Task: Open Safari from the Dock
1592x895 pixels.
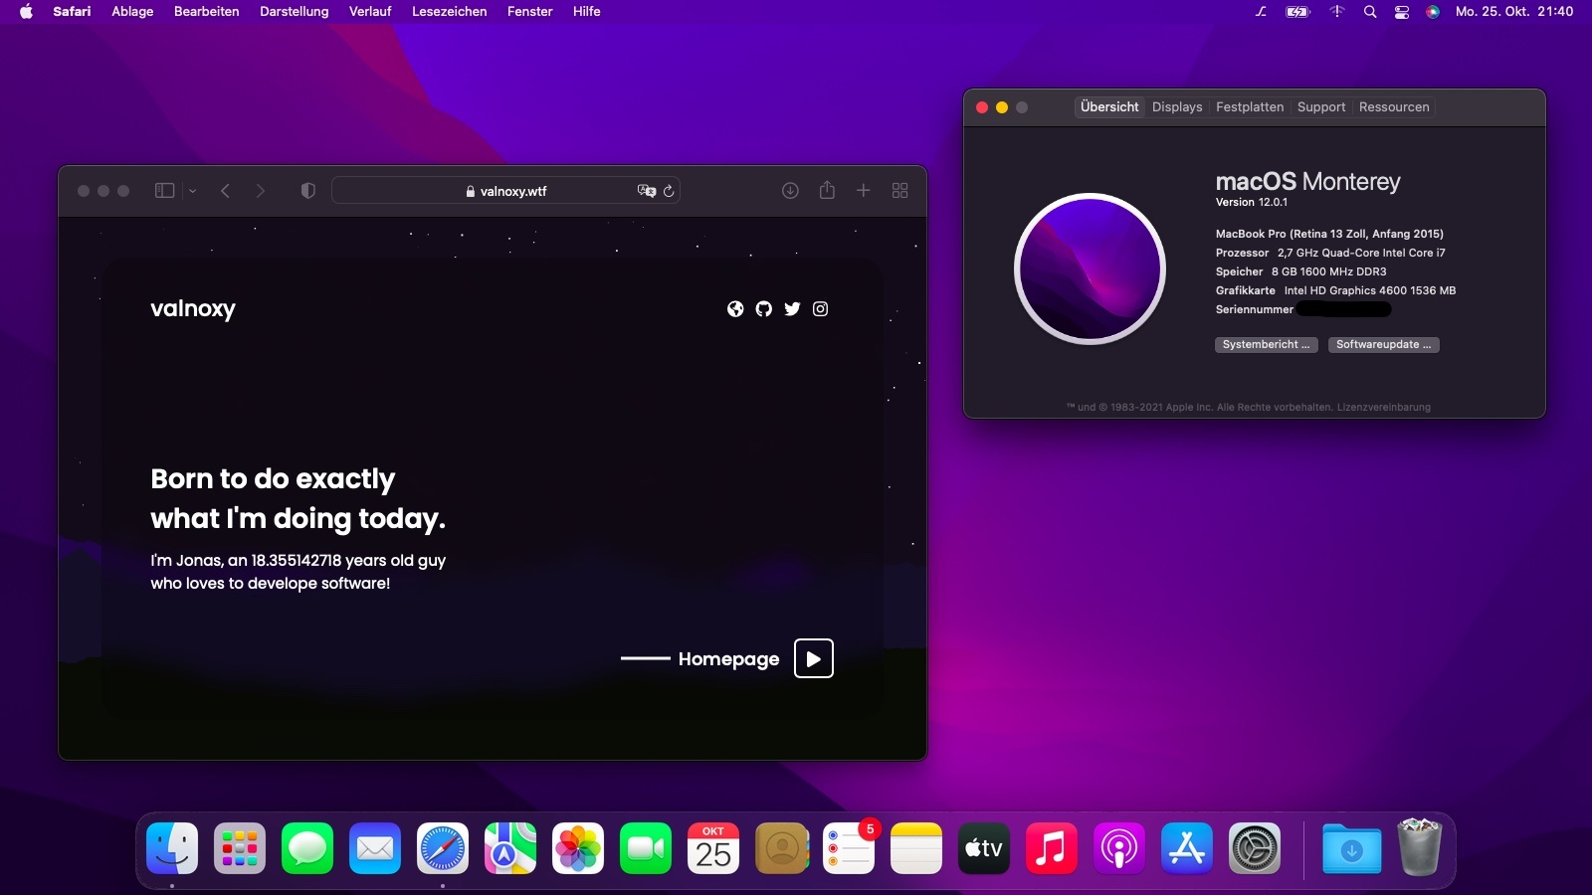Action: (443, 848)
